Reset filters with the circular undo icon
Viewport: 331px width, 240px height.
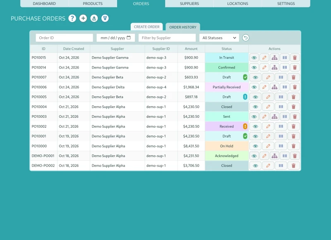[x=245, y=38]
